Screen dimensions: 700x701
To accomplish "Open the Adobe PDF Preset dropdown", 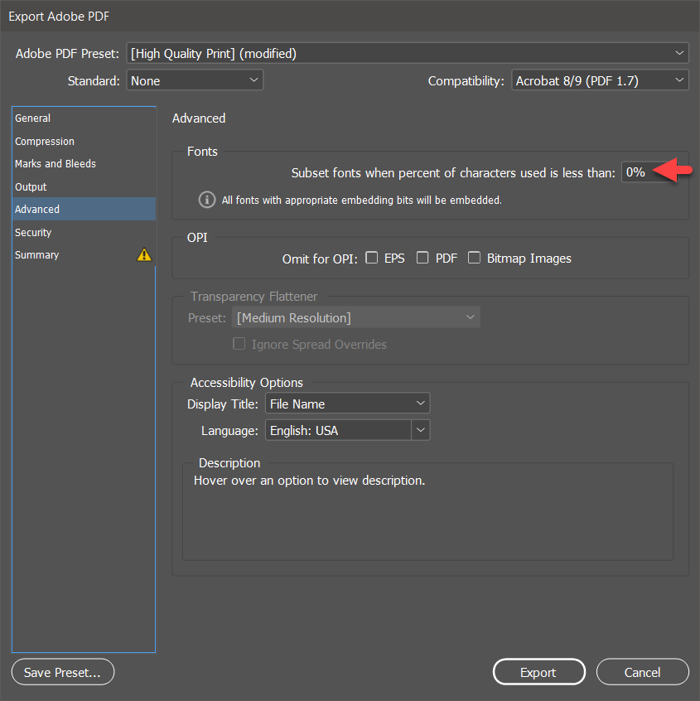I will [x=408, y=53].
